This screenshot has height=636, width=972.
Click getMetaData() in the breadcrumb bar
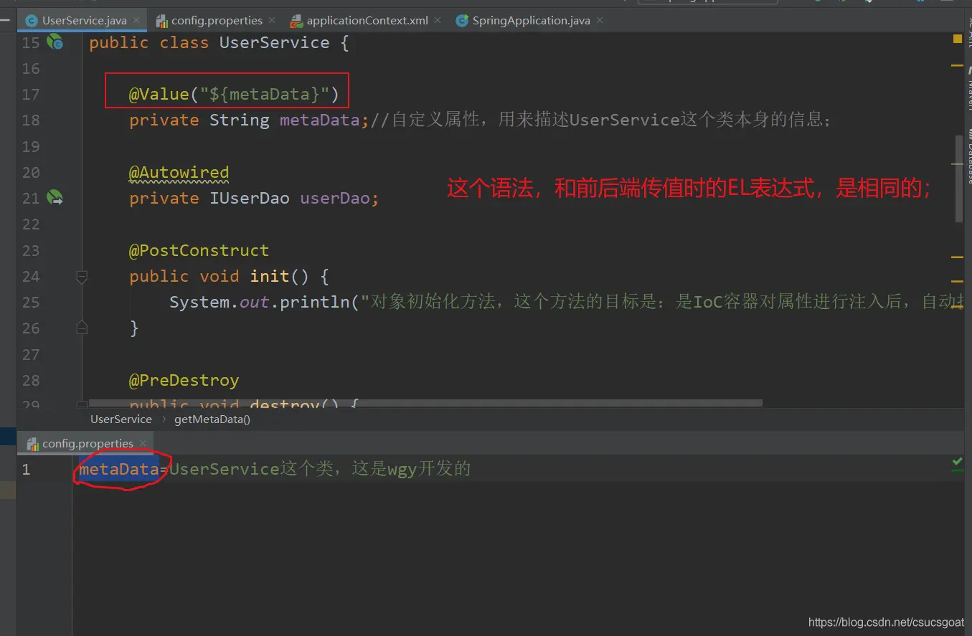coord(212,419)
